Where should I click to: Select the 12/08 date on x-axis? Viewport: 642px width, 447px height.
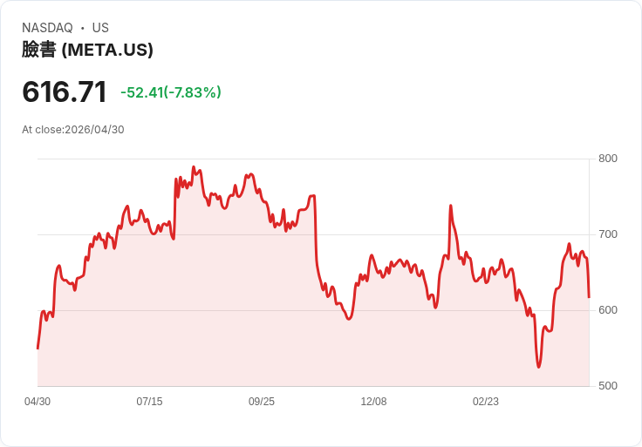click(373, 402)
